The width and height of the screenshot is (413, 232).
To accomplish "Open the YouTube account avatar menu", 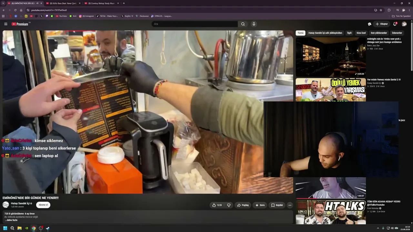I will pos(404,24).
